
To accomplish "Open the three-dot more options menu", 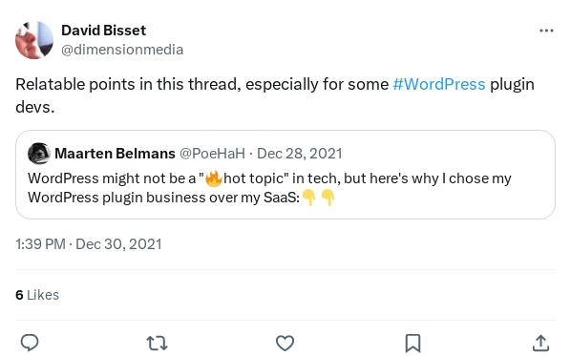I will coord(546,31).
